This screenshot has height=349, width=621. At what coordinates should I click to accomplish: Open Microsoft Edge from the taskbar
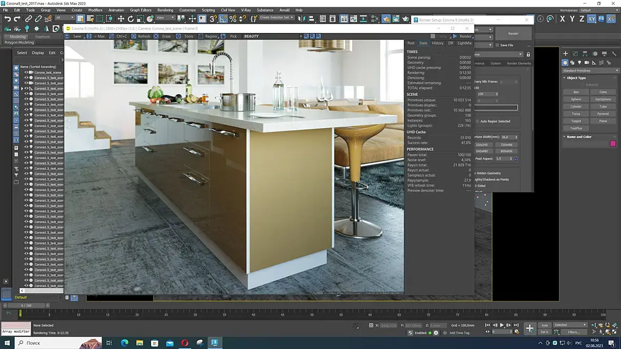[x=125, y=343]
